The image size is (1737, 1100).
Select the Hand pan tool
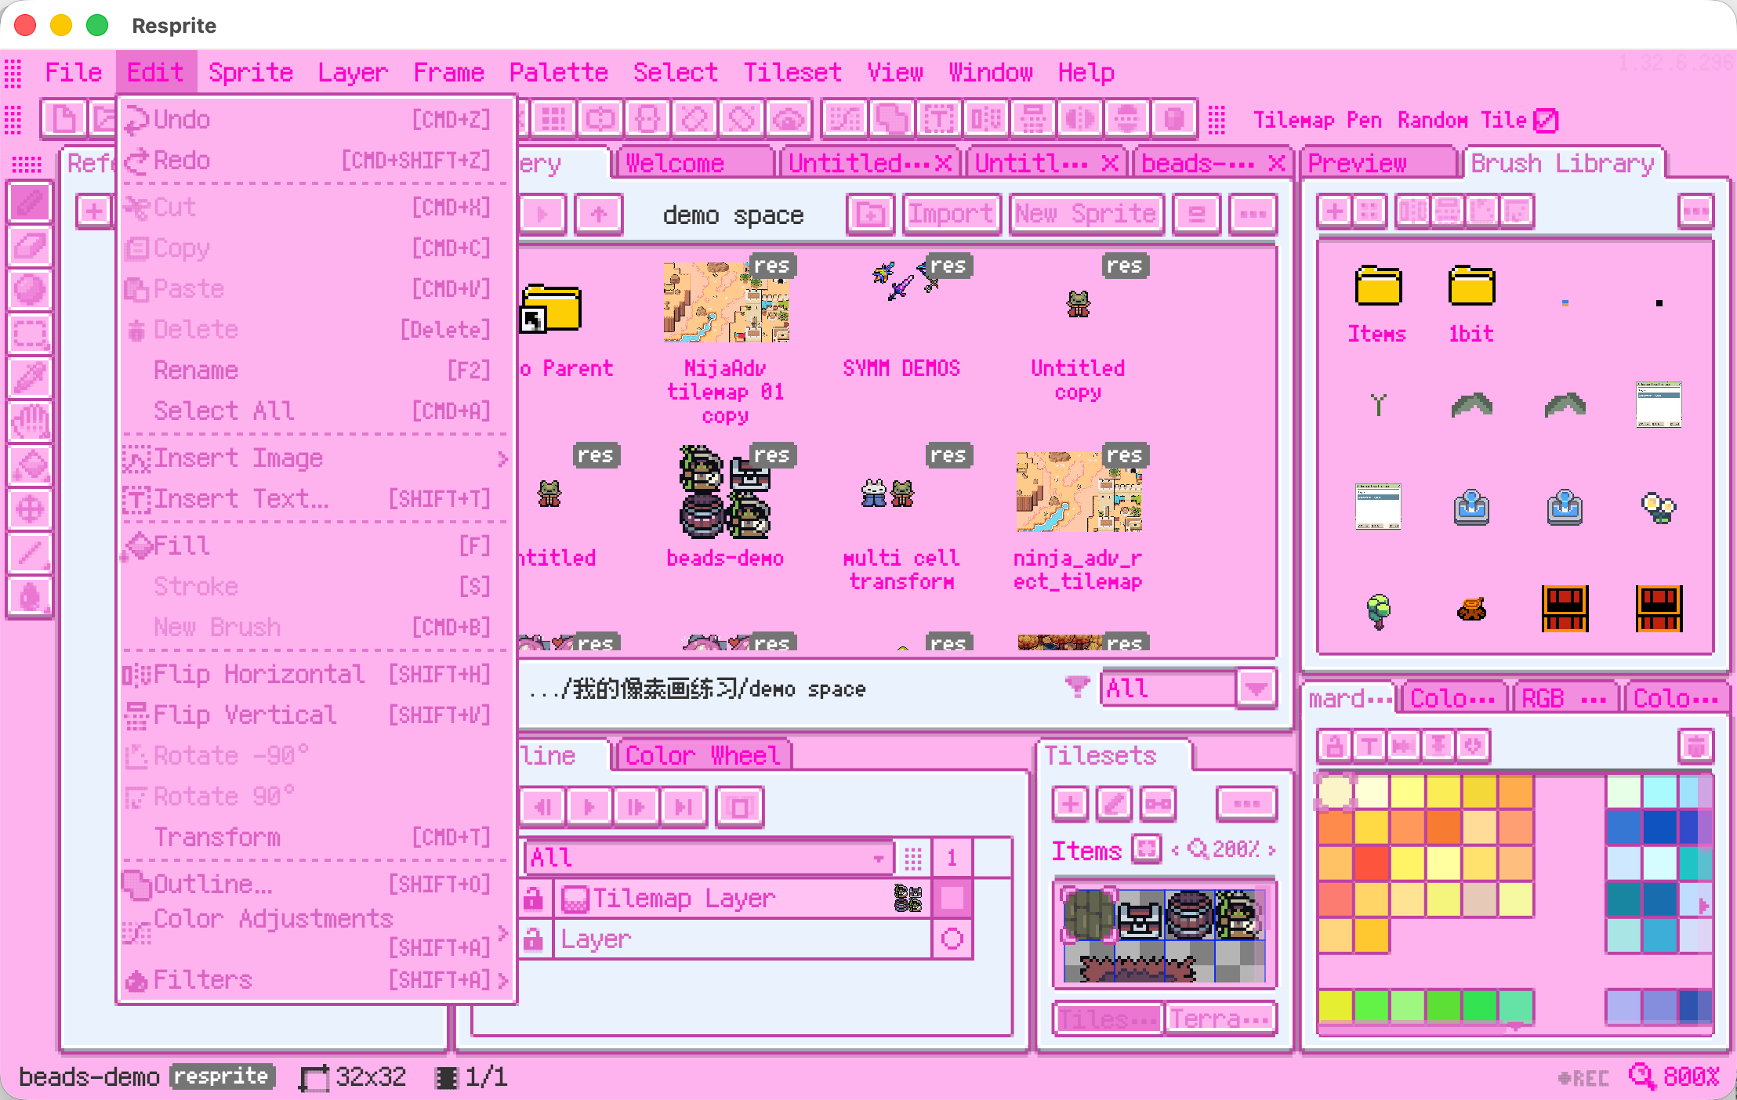click(30, 422)
